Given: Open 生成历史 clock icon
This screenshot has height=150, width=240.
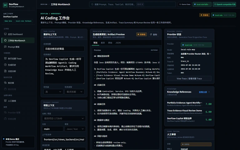Looking at the screenshot, I should click(5, 65).
